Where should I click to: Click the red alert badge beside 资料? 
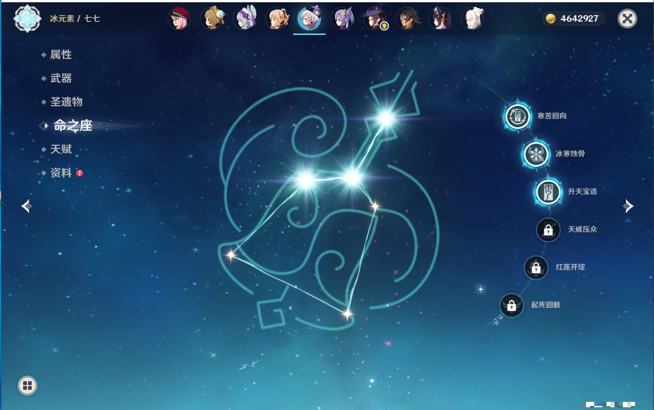pos(80,173)
